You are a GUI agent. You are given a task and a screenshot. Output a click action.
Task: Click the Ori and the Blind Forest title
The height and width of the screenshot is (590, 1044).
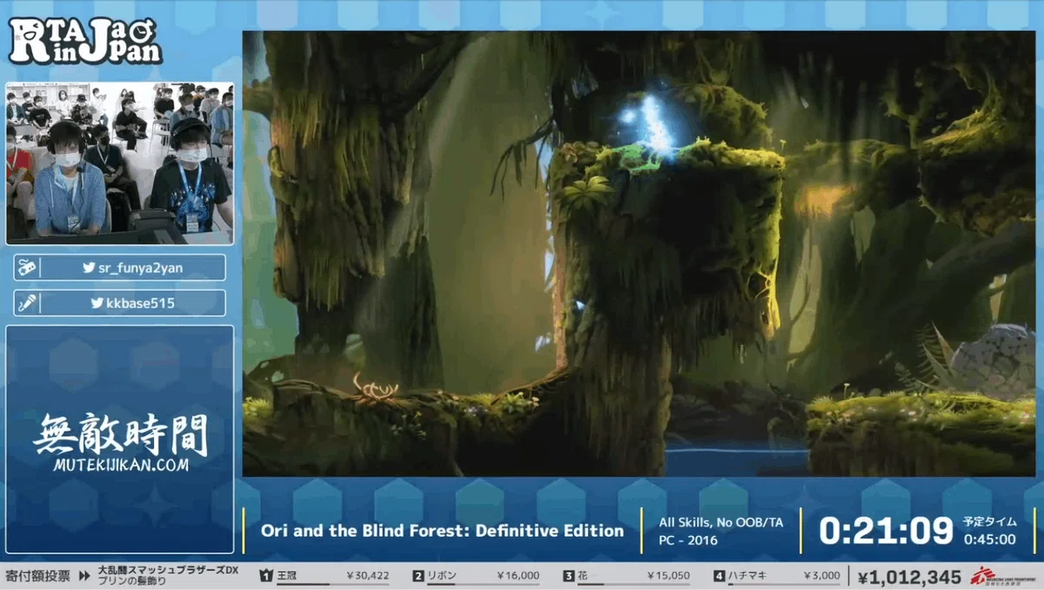(443, 531)
